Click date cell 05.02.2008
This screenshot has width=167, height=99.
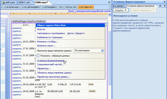[x=29, y=84]
